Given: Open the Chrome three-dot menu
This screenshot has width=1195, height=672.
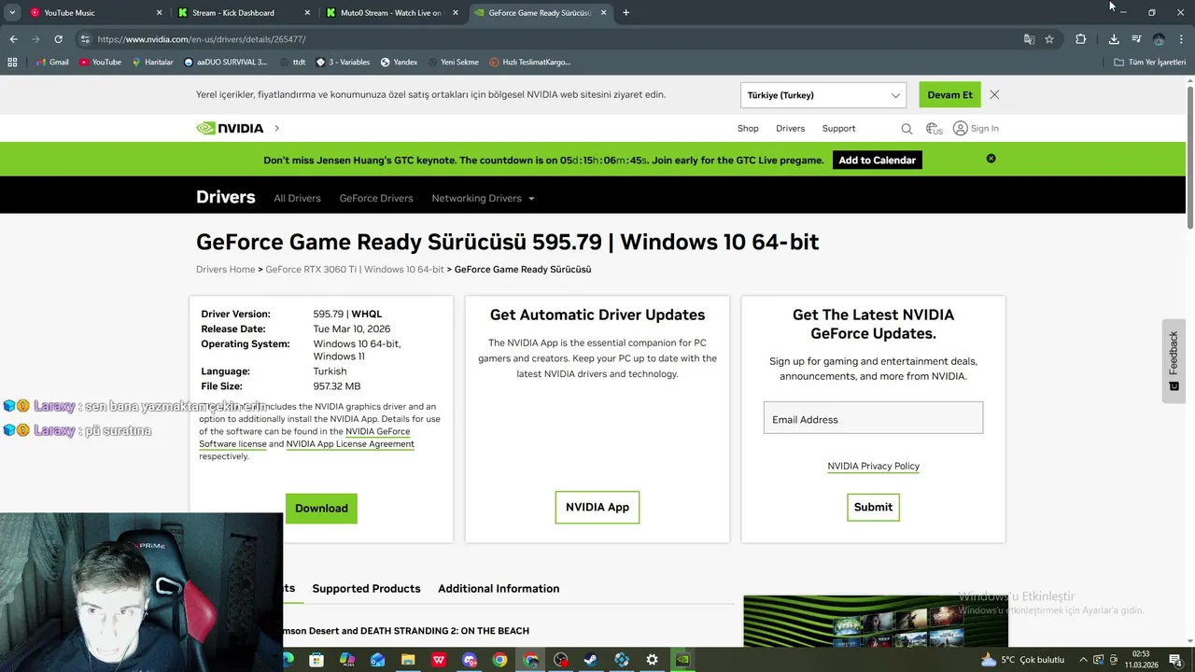Looking at the screenshot, I should click(x=1181, y=39).
